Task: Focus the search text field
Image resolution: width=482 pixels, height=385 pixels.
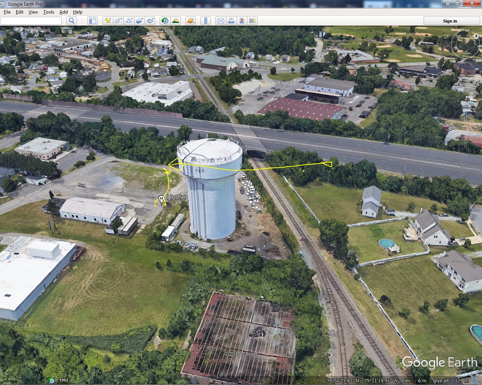Action: (31, 21)
